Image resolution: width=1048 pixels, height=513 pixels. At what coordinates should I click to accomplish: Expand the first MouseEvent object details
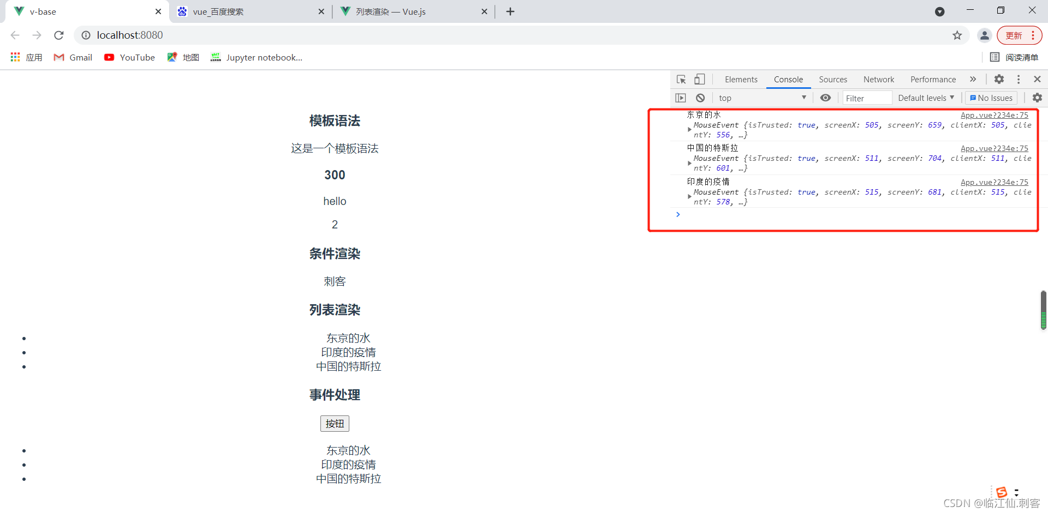[689, 130]
